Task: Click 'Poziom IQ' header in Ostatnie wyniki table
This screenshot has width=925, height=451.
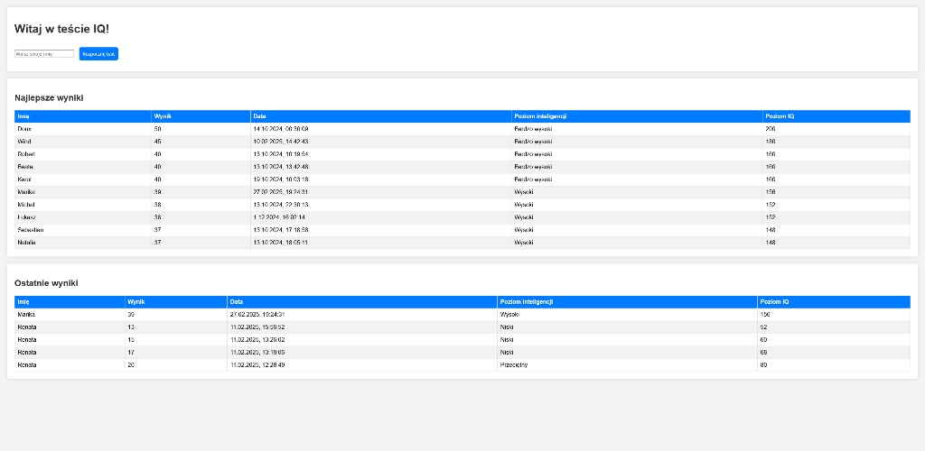Action: pyautogui.click(x=774, y=302)
